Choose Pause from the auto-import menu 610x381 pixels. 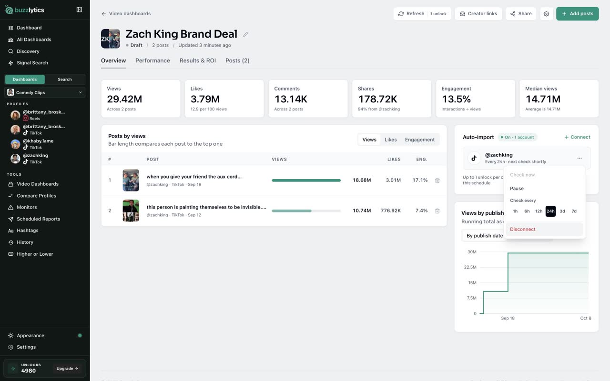[545, 189]
